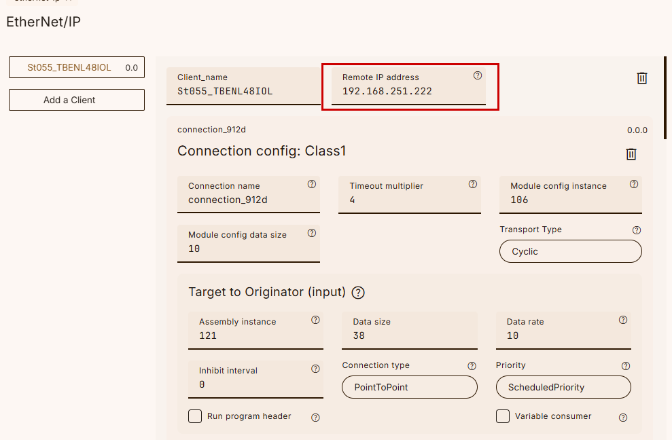
Task: Show help for Target to Originator heading
Action: point(358,293)
